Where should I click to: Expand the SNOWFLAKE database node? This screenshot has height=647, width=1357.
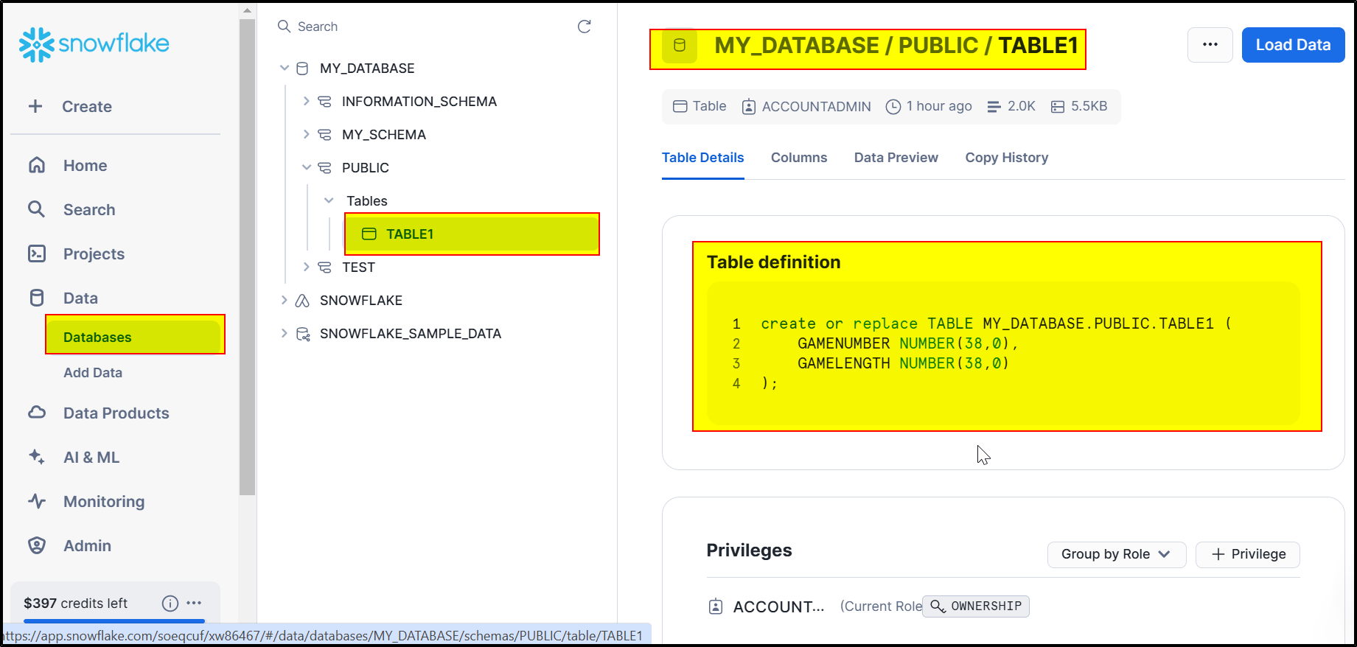pyautogui.click(x=285, y=300)
